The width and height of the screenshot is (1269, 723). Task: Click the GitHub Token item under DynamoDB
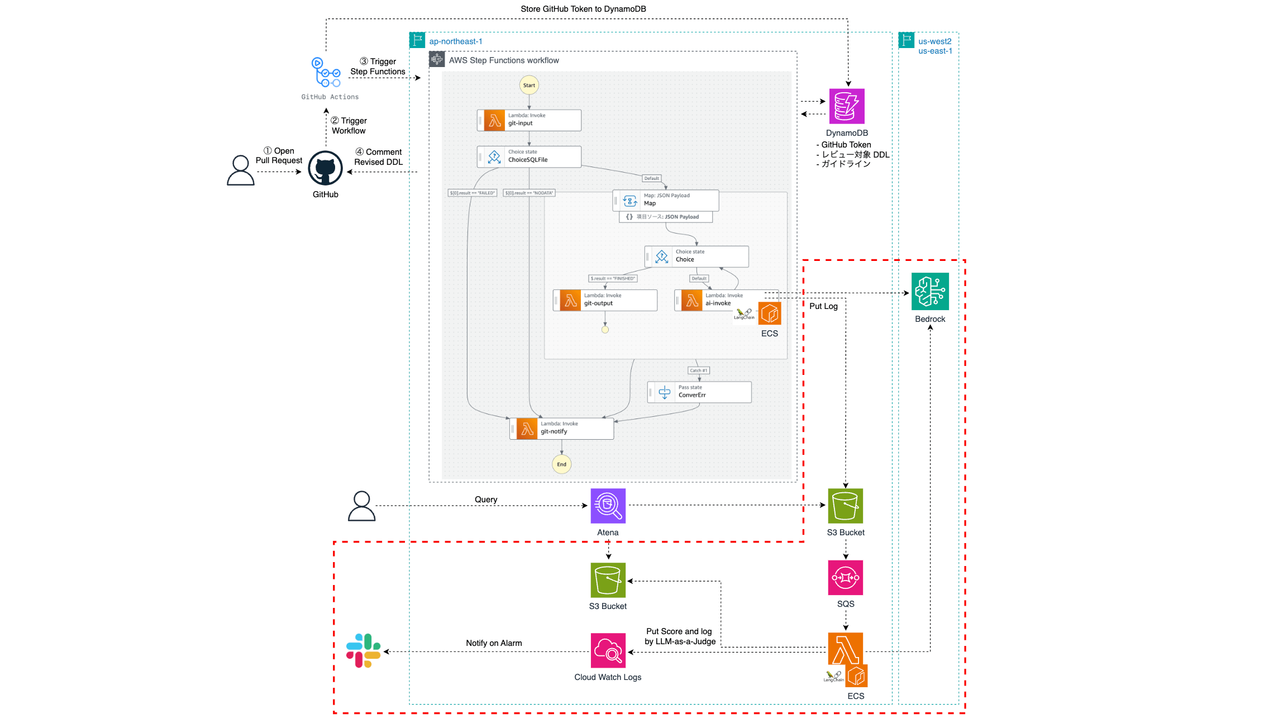(x=843, y=145)
